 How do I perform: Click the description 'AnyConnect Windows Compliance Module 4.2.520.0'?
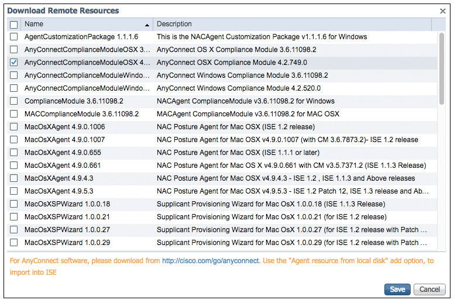(239, 88)
